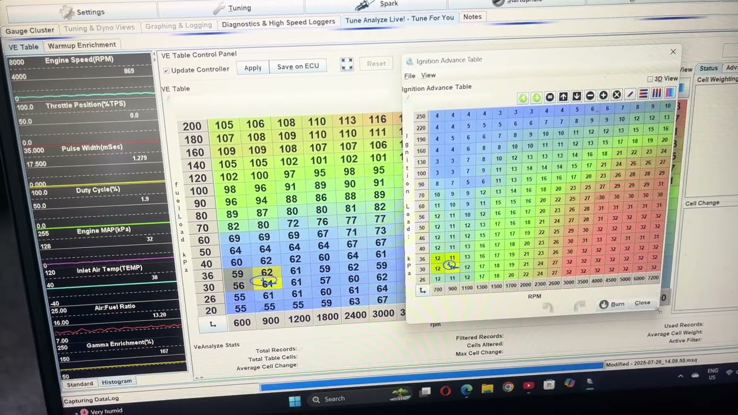Image resolution: width=738 pixels, height=415 pixels.
Task: Click the vertical interpolate bars icon
Action: 657,93
